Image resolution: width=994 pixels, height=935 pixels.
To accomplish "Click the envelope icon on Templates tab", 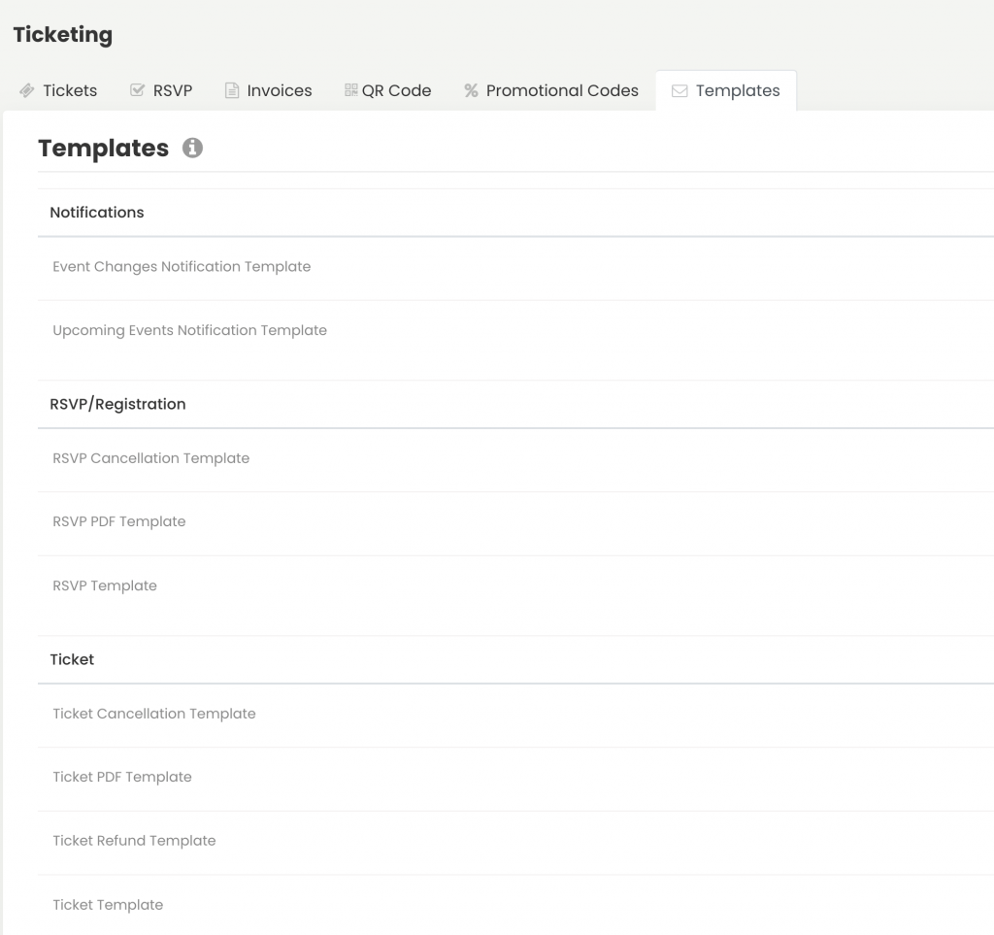I will point(679,90).
